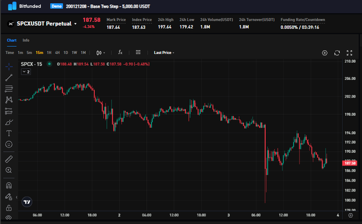Open the forecasting and position tools

tap(9, 111)
